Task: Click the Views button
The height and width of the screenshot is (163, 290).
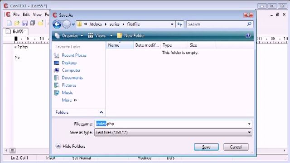Action: click(x=97, y=36)
